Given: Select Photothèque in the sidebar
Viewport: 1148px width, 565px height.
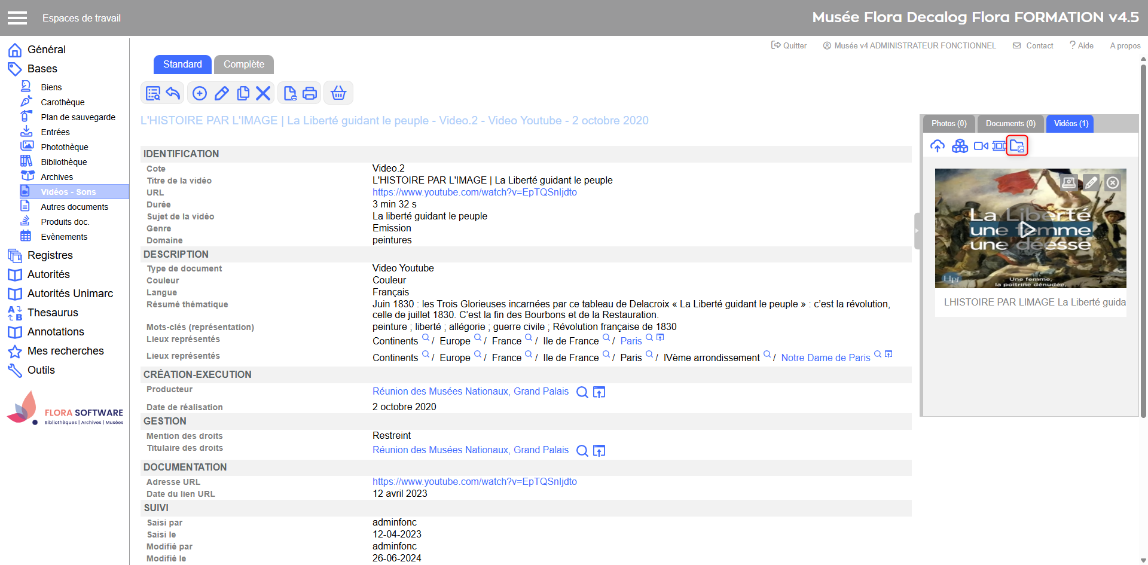Looking at the screenshot, I should 64,147.
